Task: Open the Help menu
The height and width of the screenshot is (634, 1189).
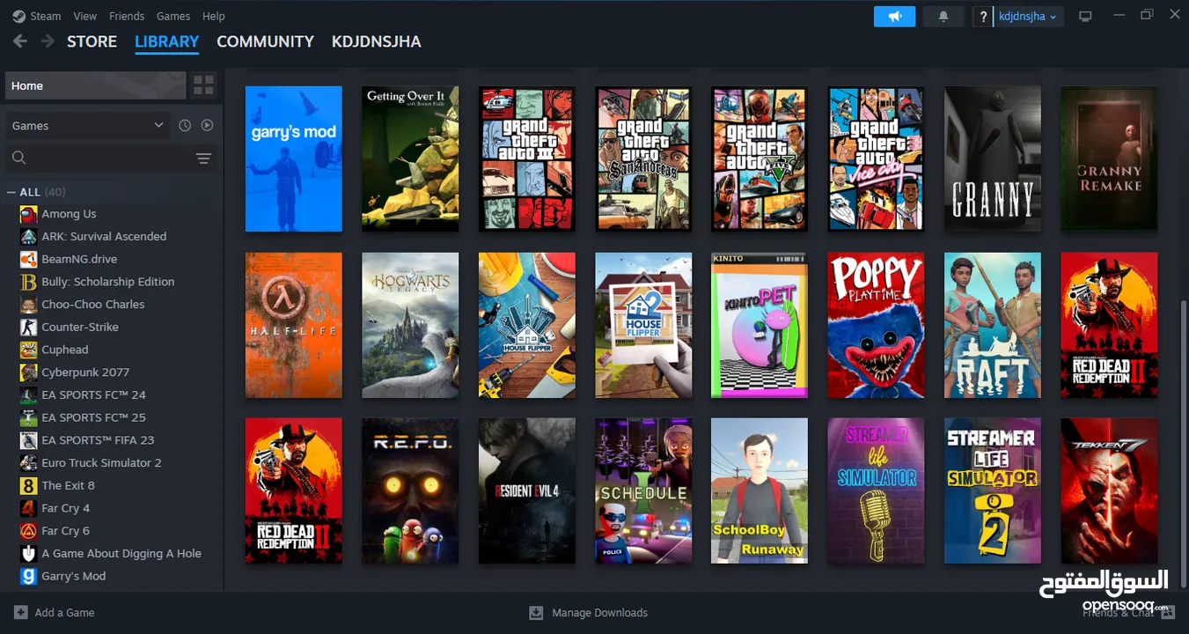Action: click(x=214, y=16)
